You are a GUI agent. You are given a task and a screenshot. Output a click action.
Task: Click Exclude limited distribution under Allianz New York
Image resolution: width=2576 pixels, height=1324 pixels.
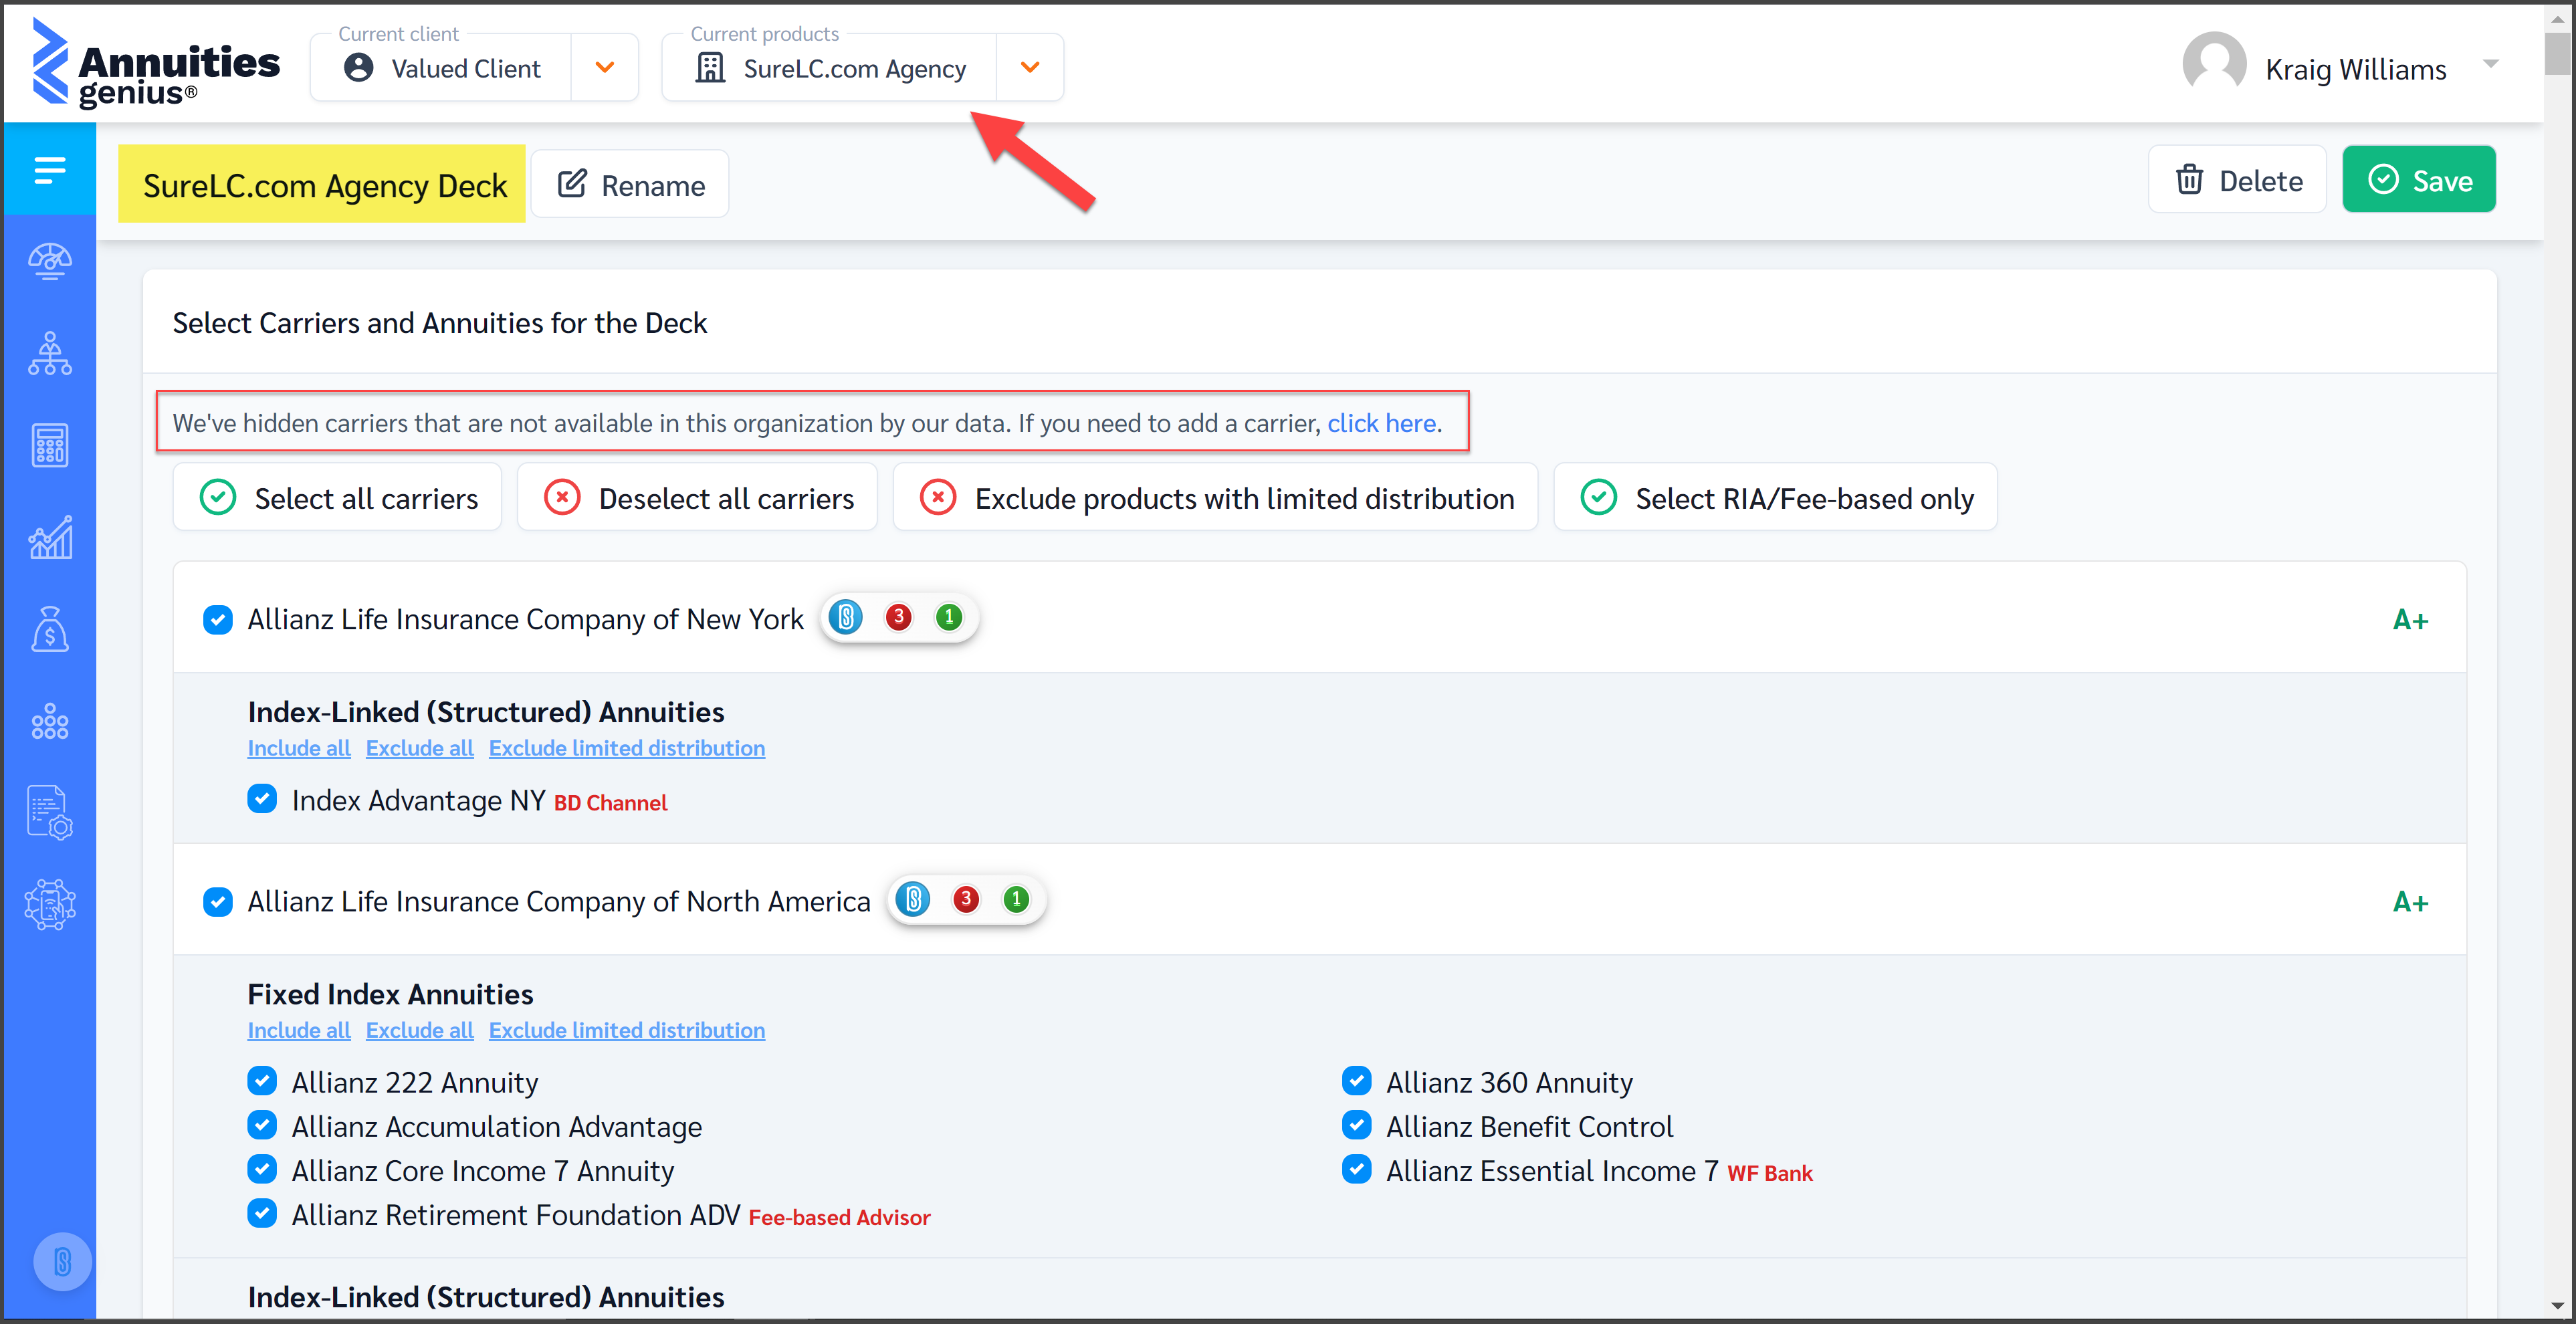click(x=627, y=748)
